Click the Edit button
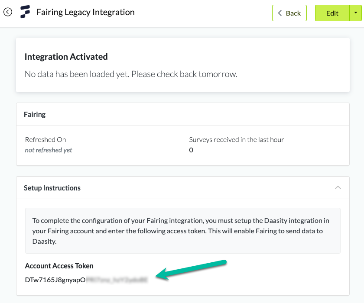Viewport: 364px width, 303px height. (x=332, y=13)
